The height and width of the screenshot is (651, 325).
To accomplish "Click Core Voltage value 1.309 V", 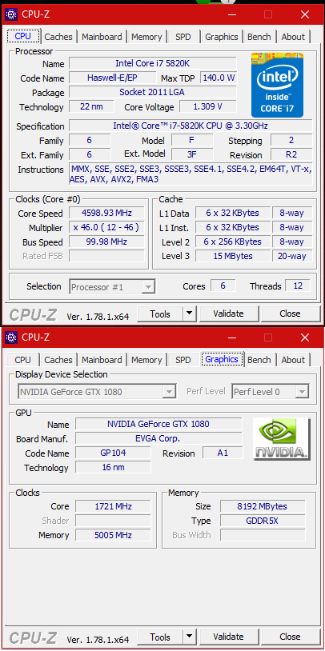I will click(208, 106).
